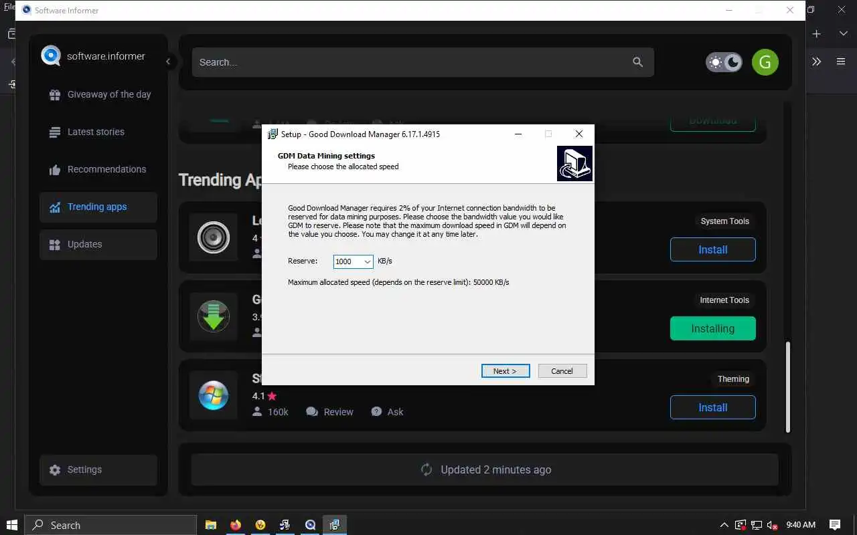Click the Settings gear icon

point(55,470)
